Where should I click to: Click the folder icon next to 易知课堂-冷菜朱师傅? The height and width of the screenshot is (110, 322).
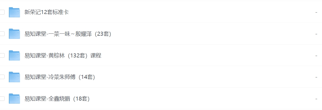[14, 77]
